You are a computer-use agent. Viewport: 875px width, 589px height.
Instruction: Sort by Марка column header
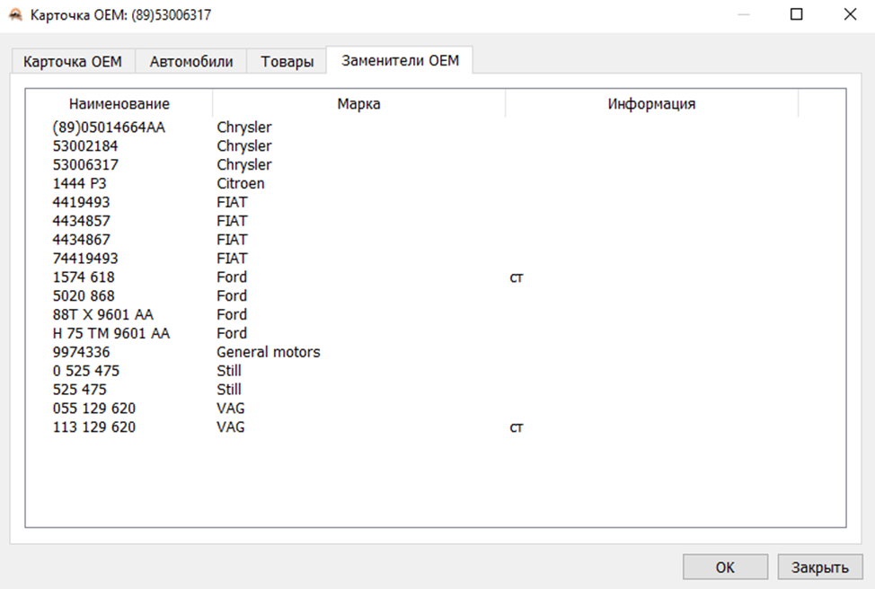click(358, 104)
